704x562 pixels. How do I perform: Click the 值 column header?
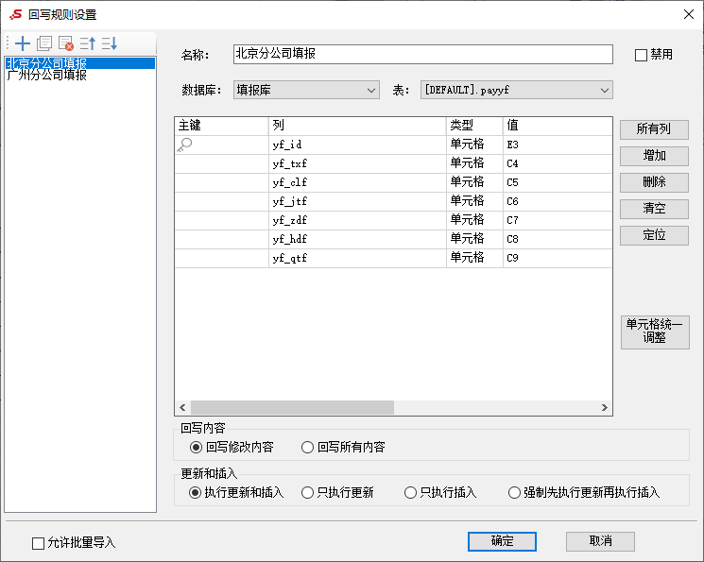tap(558, 126)
